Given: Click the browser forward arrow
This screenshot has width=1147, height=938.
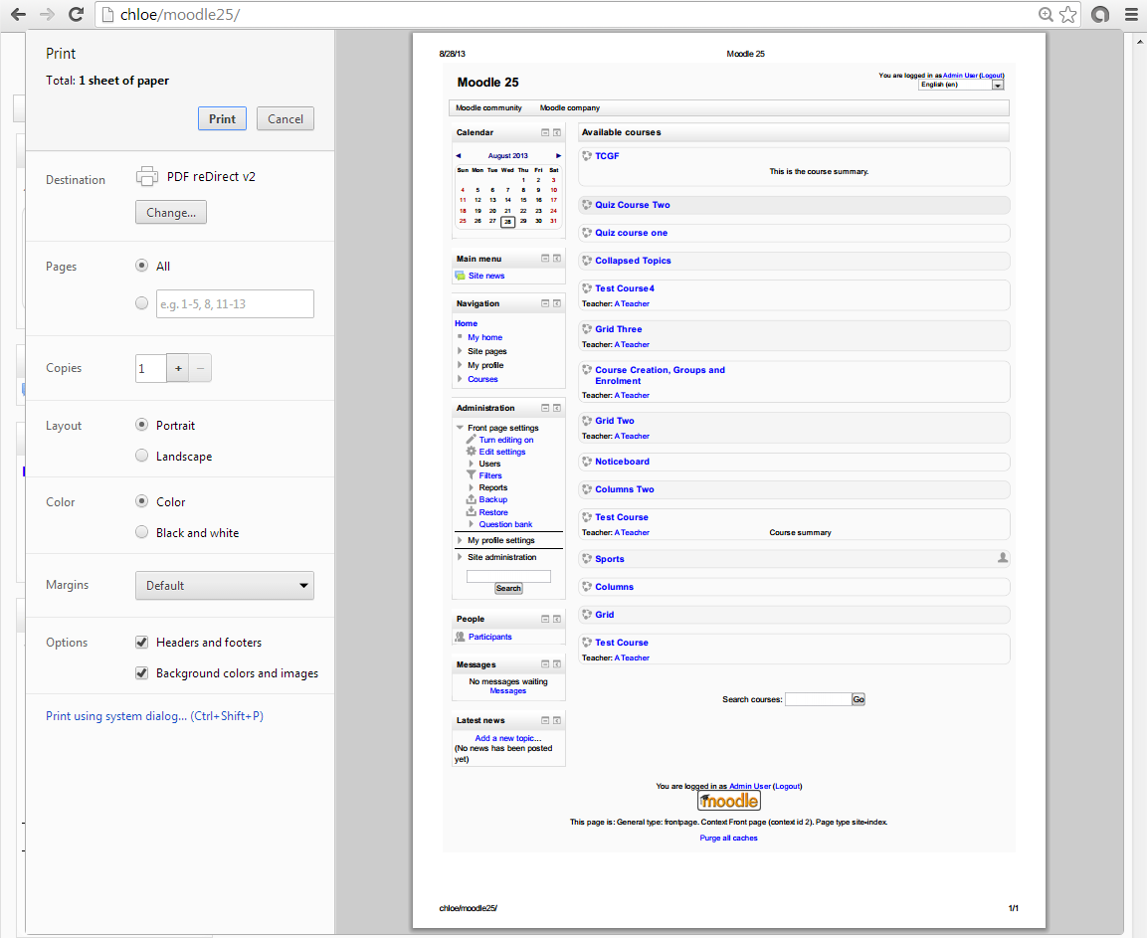Looking at the screenshot, I should click(48, 14).
